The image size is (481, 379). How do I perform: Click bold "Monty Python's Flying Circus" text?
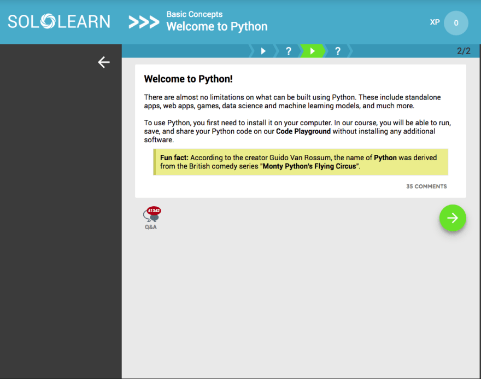coord(309,166)
